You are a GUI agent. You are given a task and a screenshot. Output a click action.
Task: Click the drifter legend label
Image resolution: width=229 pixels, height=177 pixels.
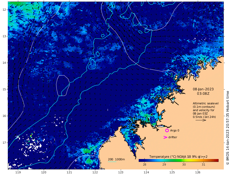coord(173,137)
